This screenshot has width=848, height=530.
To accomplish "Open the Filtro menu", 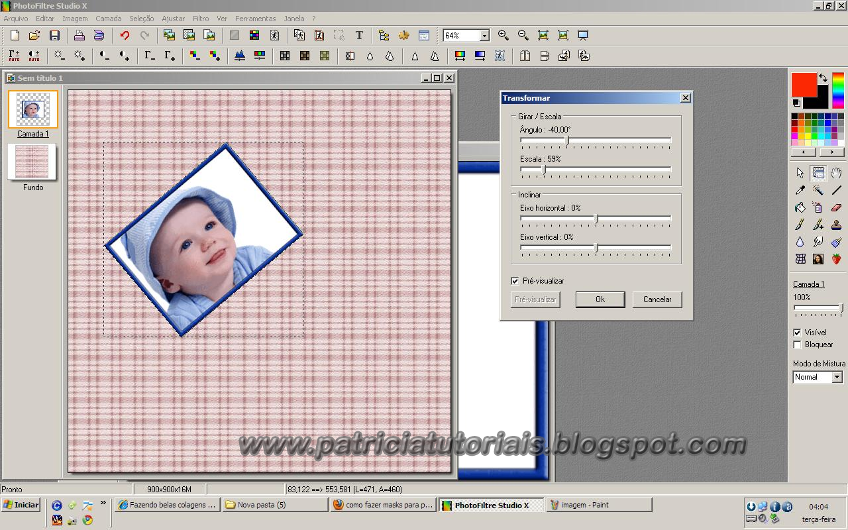I will [x=200, y=19].
